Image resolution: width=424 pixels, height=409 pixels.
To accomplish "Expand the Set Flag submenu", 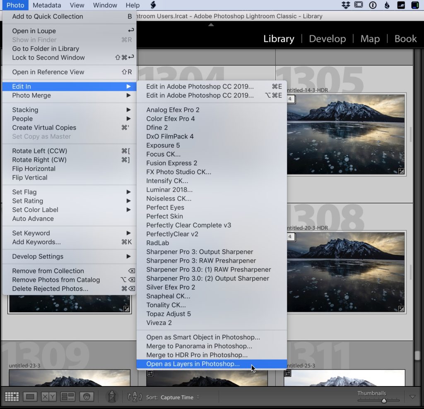I will tap(69, 192).
